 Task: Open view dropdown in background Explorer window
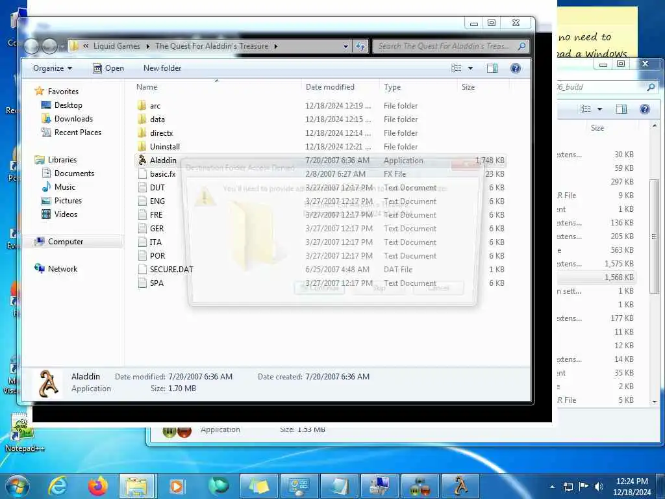(599, 109)
